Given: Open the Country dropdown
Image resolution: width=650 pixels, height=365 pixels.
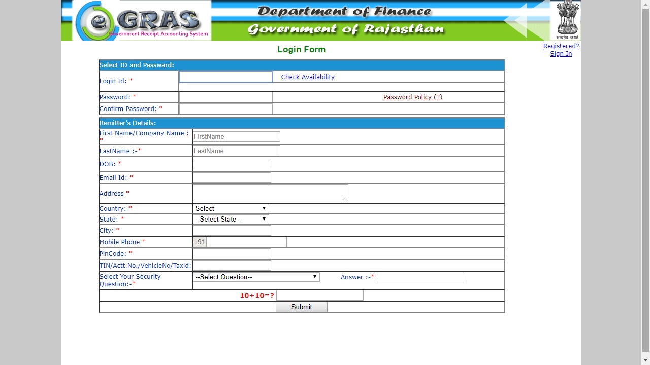Looking at the screenshot, I should [230, 208].
